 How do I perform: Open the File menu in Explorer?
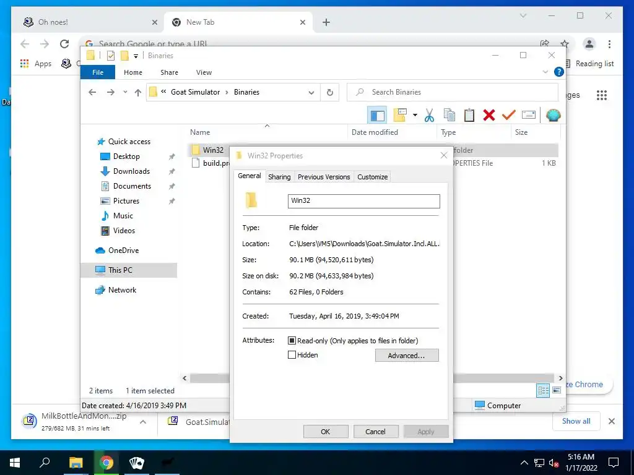[x=98, y=72]
